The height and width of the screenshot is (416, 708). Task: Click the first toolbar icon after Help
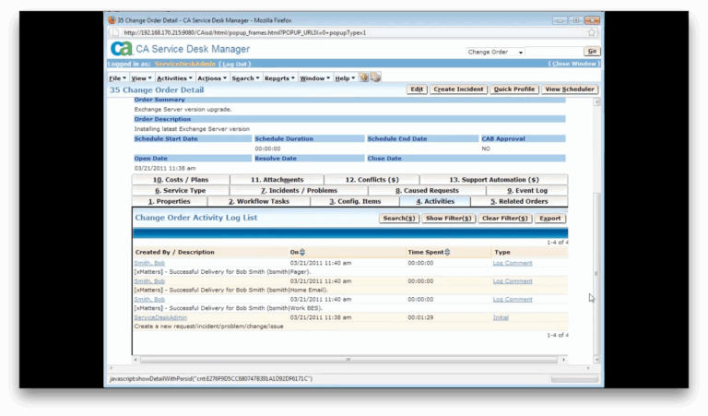pos(364,78)
